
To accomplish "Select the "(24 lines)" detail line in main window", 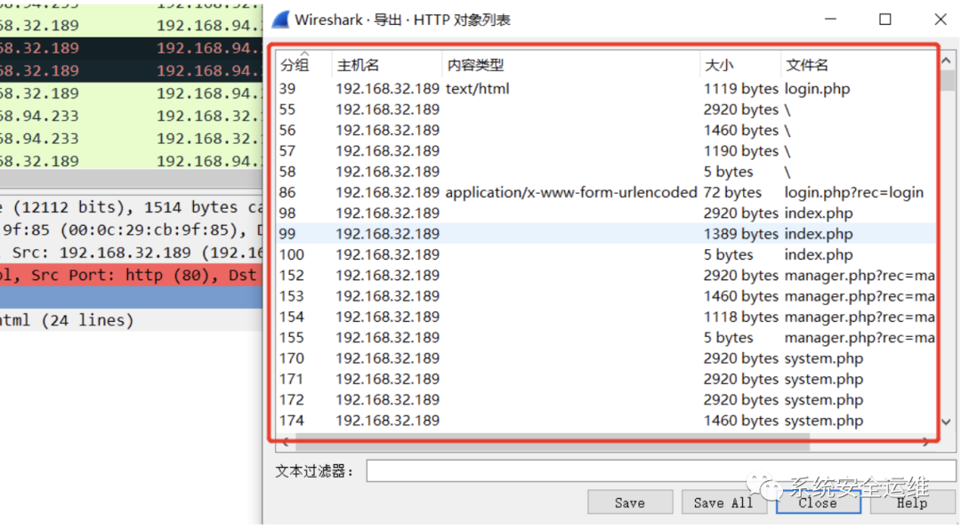I will [131, 320].
